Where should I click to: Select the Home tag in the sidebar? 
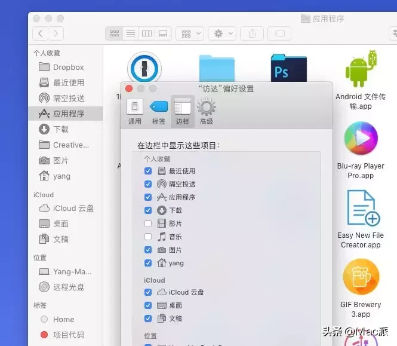pyautogui.click(x=66, y=319)
